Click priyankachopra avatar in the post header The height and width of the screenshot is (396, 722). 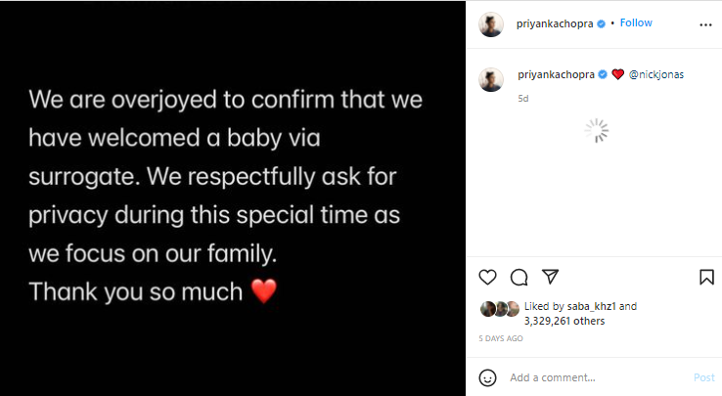(491, 23)
